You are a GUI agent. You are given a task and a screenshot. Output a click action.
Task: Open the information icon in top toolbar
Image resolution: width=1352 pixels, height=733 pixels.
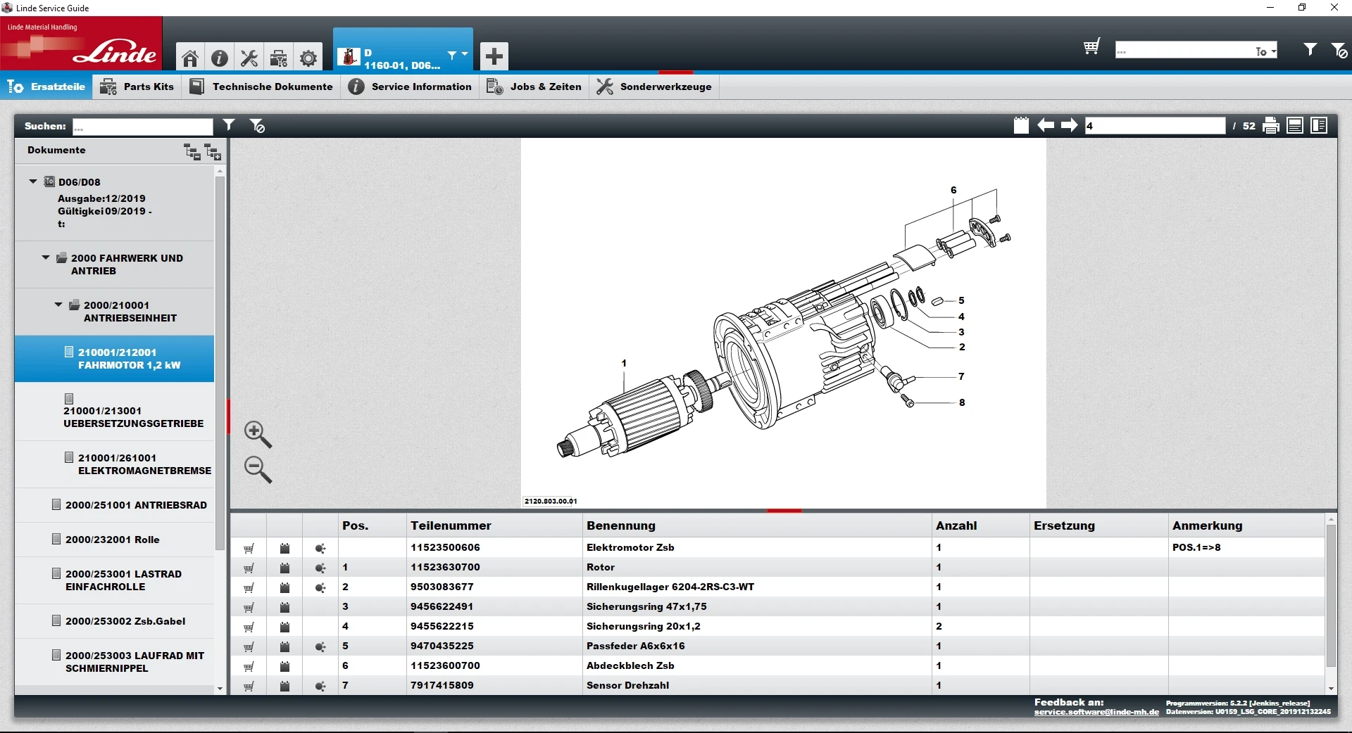click(220, 58)
